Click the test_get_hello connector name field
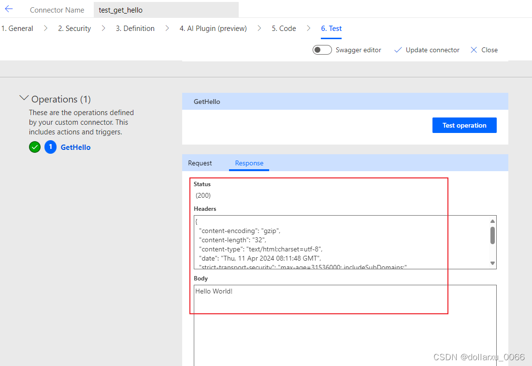 tap(167, 9)
